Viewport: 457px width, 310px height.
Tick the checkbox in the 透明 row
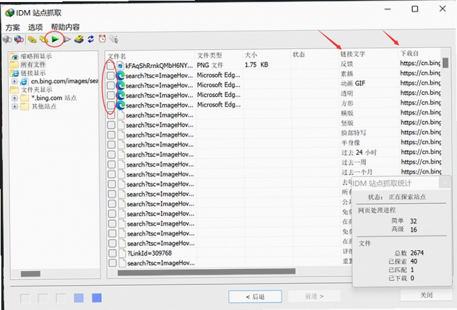click(x=111, y=95)
